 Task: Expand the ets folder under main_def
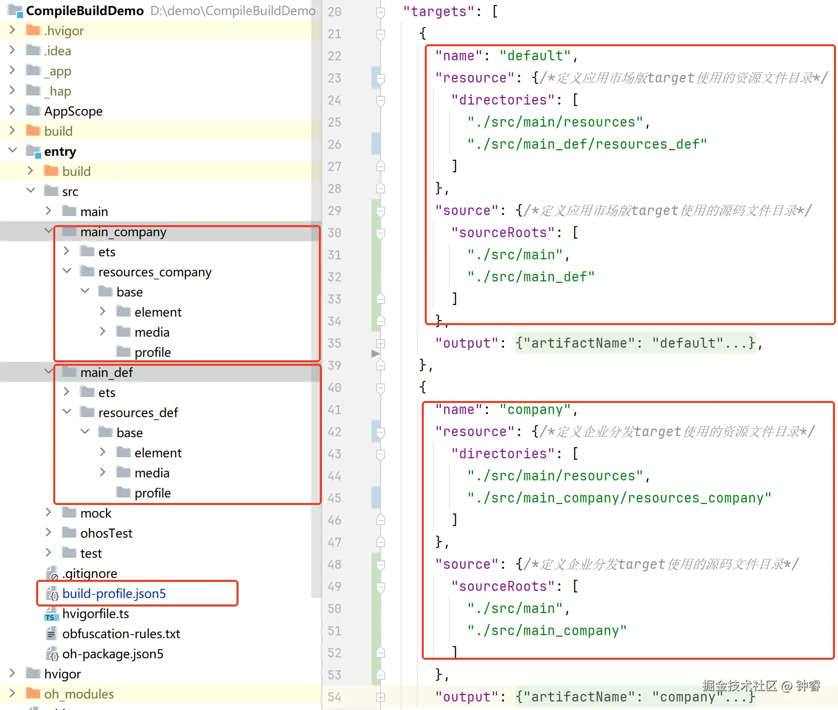point(66,392)
